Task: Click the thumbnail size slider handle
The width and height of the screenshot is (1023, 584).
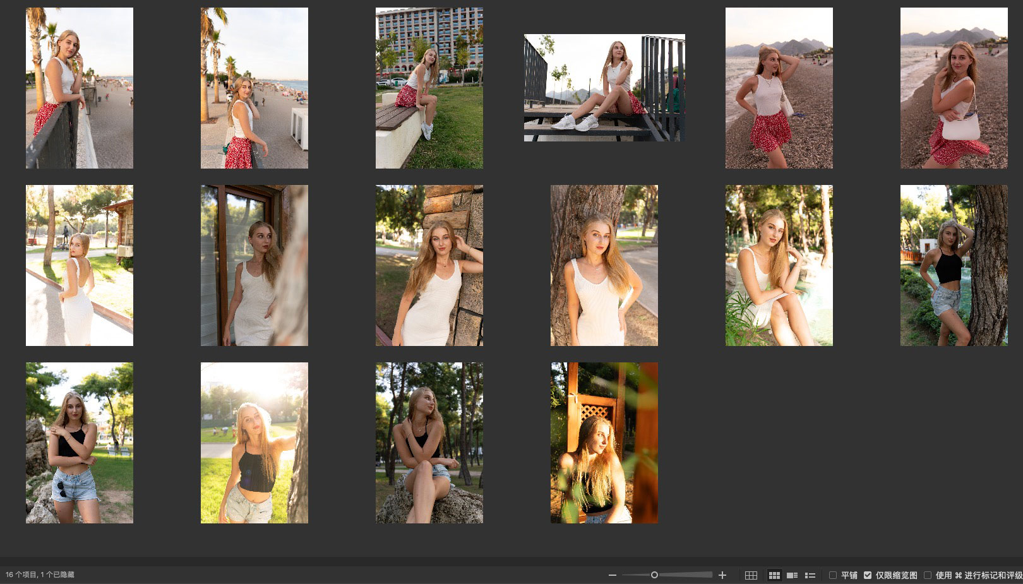Action: [x=654, y=575]
